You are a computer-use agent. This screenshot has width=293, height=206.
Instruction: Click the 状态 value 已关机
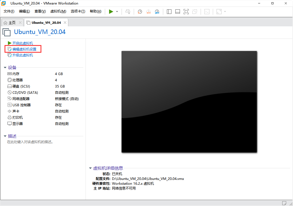pos(117,174)
